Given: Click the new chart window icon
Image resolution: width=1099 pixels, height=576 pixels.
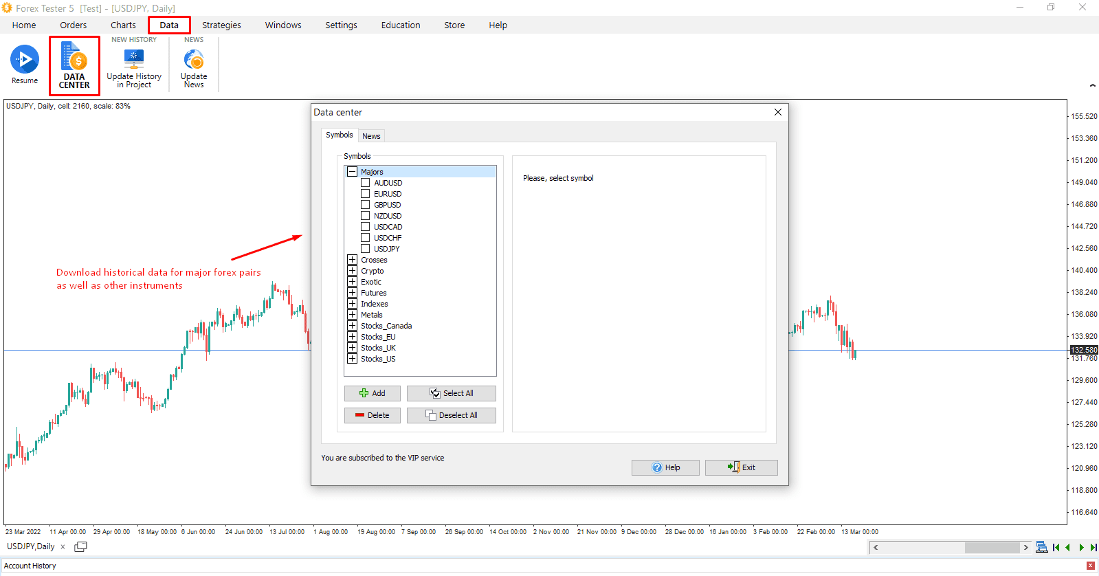Looking at the screenshot, I should click(x=80, y=546).
